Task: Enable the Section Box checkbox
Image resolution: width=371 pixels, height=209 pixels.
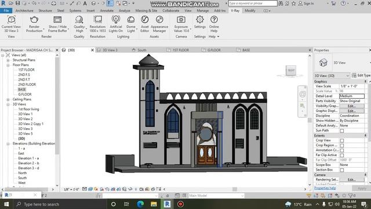Action: click(342, 170)
